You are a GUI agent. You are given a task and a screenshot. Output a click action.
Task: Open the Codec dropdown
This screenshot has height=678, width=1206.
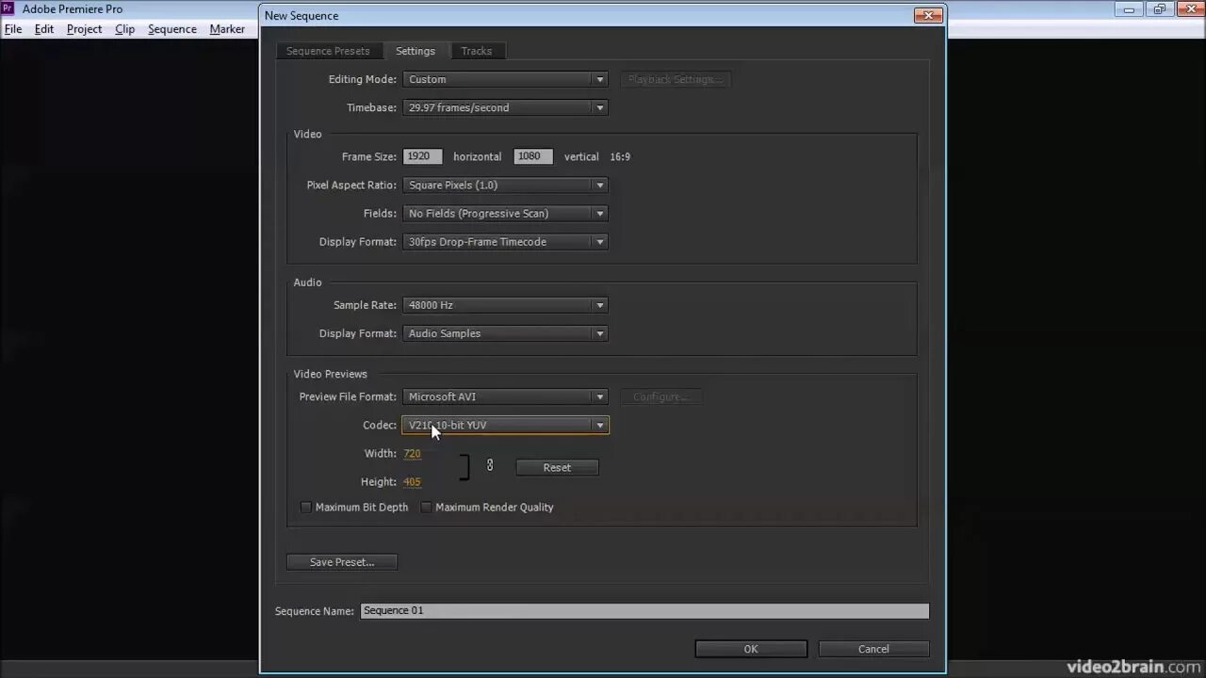pos(505,425)
